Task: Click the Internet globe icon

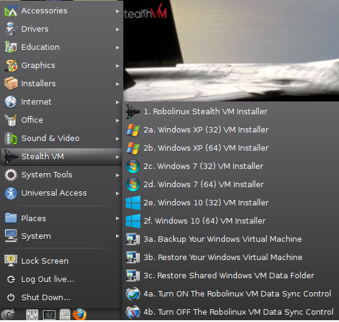Action: click(10, 101)
